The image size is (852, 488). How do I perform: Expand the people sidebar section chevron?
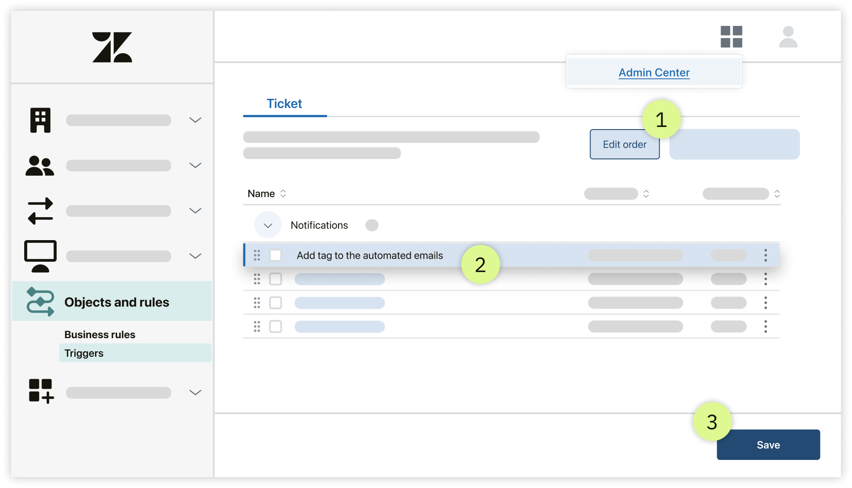coord(195,165)
